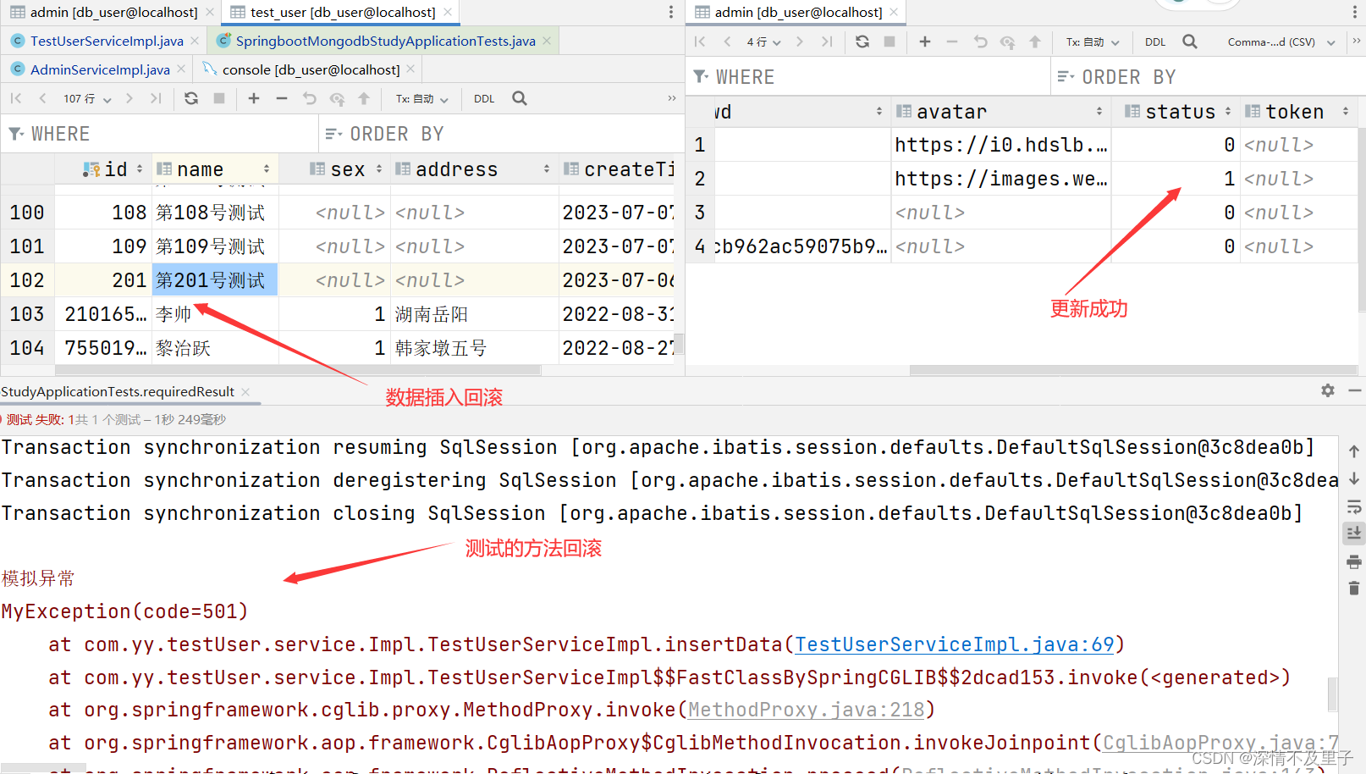Reload data in the test_user table
Screen dimensions: 1366x774
click(191, 98)
